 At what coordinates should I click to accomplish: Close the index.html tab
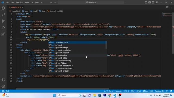click(x=23, y=7)
